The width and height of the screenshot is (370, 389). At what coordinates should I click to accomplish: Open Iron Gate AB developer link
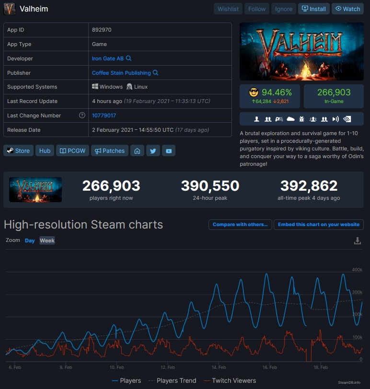(108, 58)
